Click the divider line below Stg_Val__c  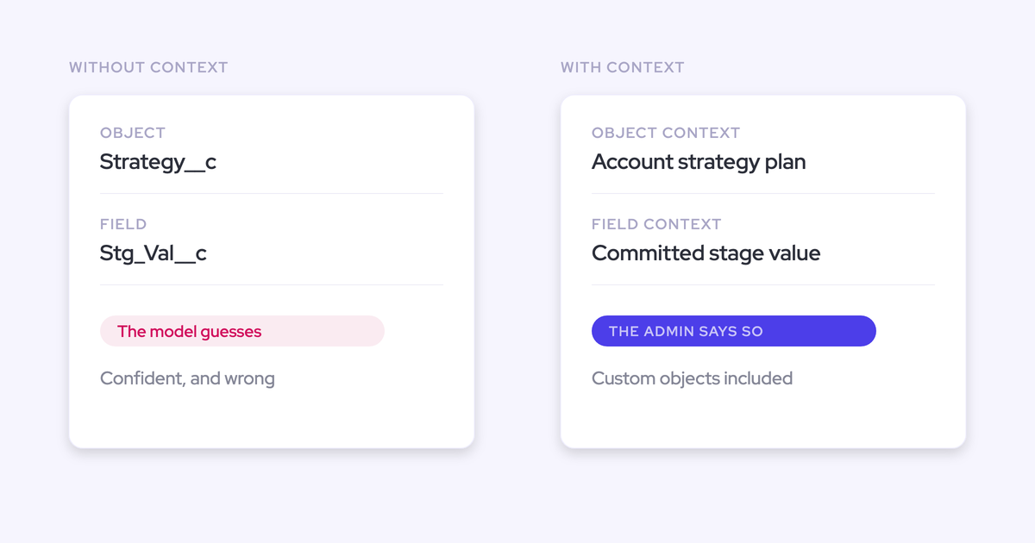point(272,285)
